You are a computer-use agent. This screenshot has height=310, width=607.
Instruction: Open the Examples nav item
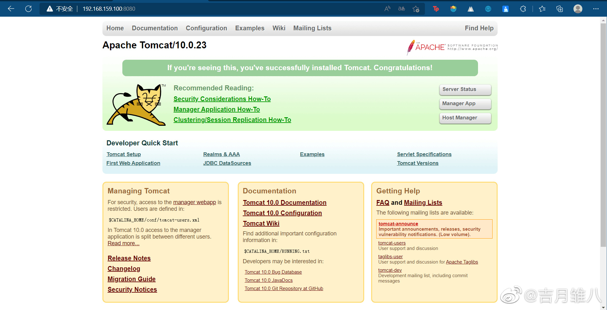pos(250,28)
